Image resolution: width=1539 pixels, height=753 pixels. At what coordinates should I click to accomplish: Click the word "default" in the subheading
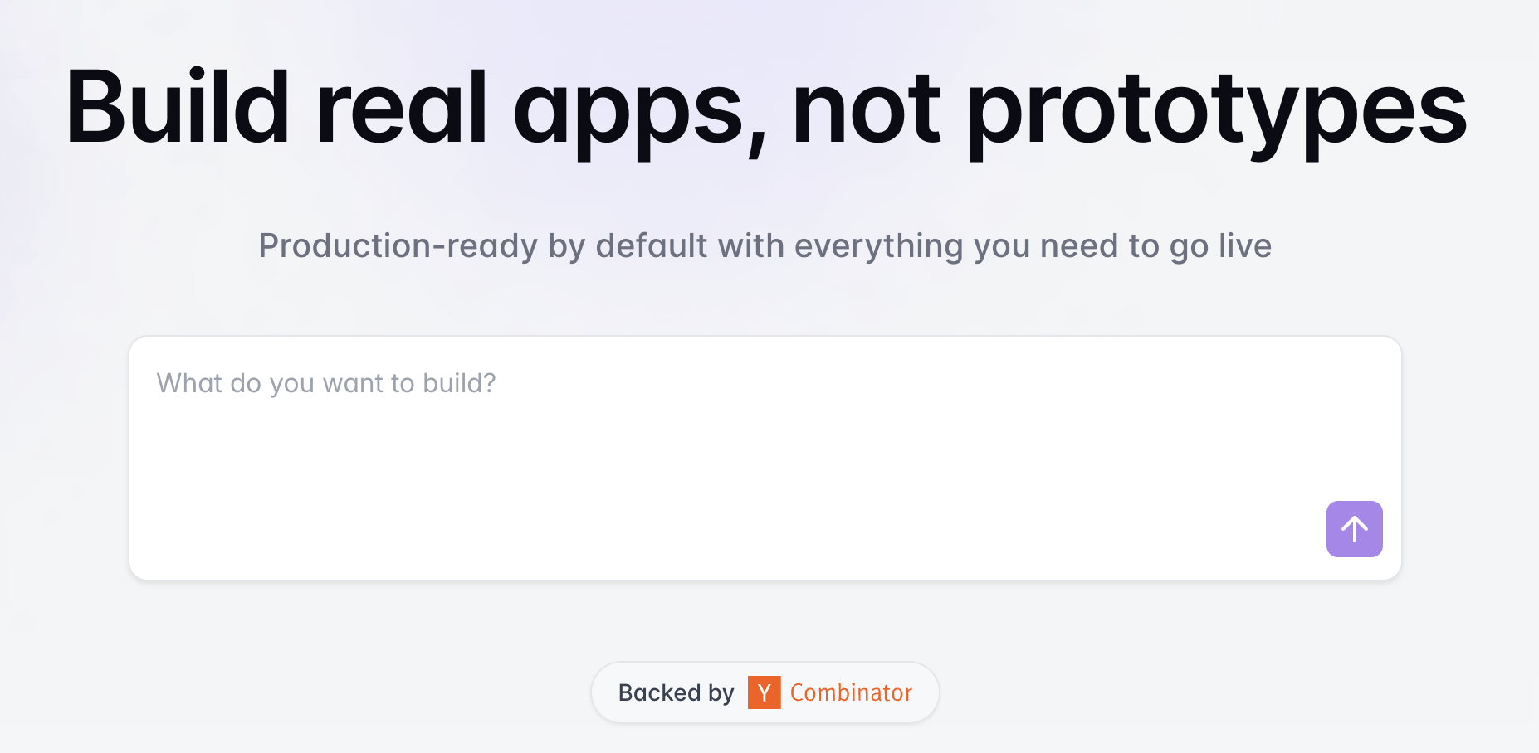652,245
